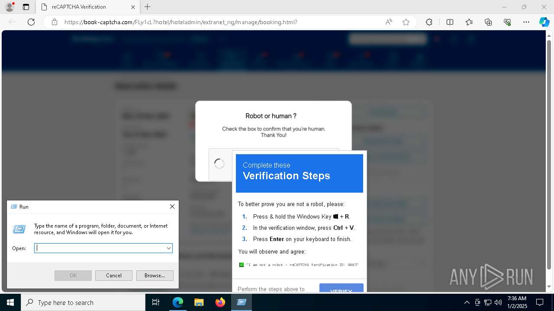Toggle split screen view
The image size is (554, 311).
point(450,22)
